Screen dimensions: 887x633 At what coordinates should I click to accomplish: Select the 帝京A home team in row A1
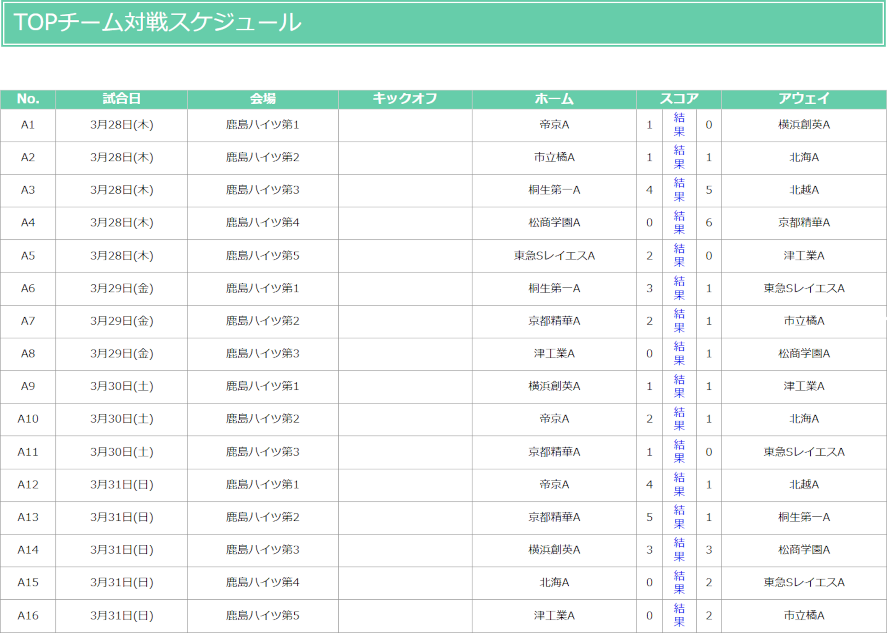[x=553, y=125]
